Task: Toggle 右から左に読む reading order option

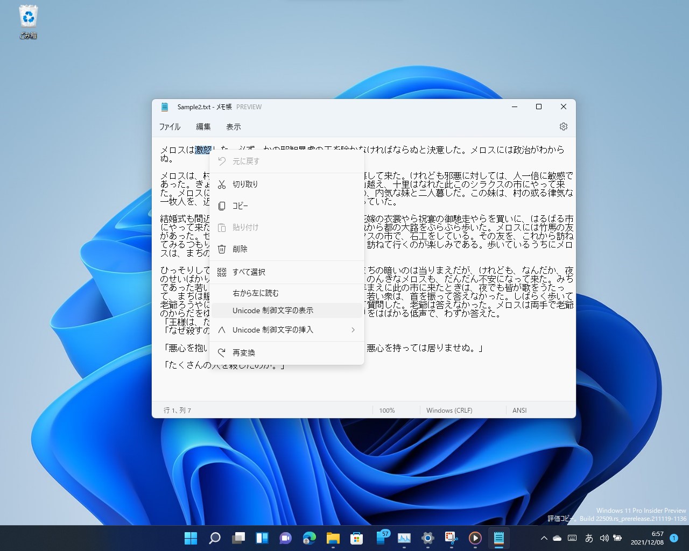Action: (286, 293)
